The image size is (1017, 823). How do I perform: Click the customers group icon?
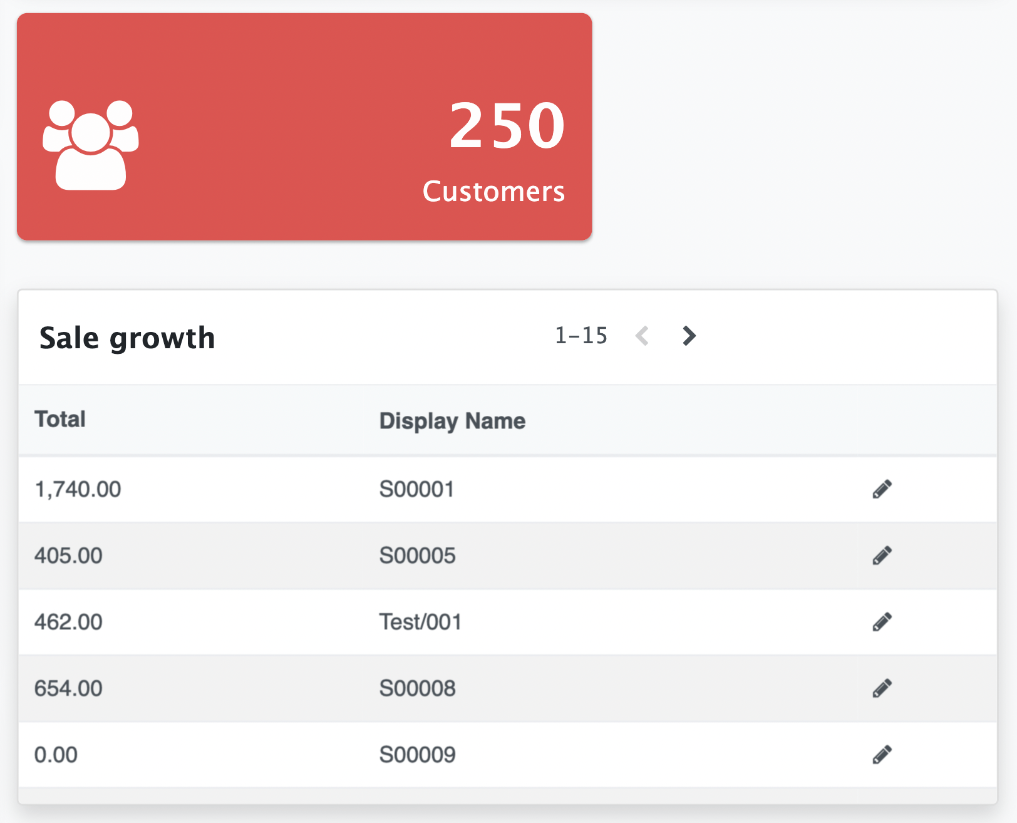91,145
